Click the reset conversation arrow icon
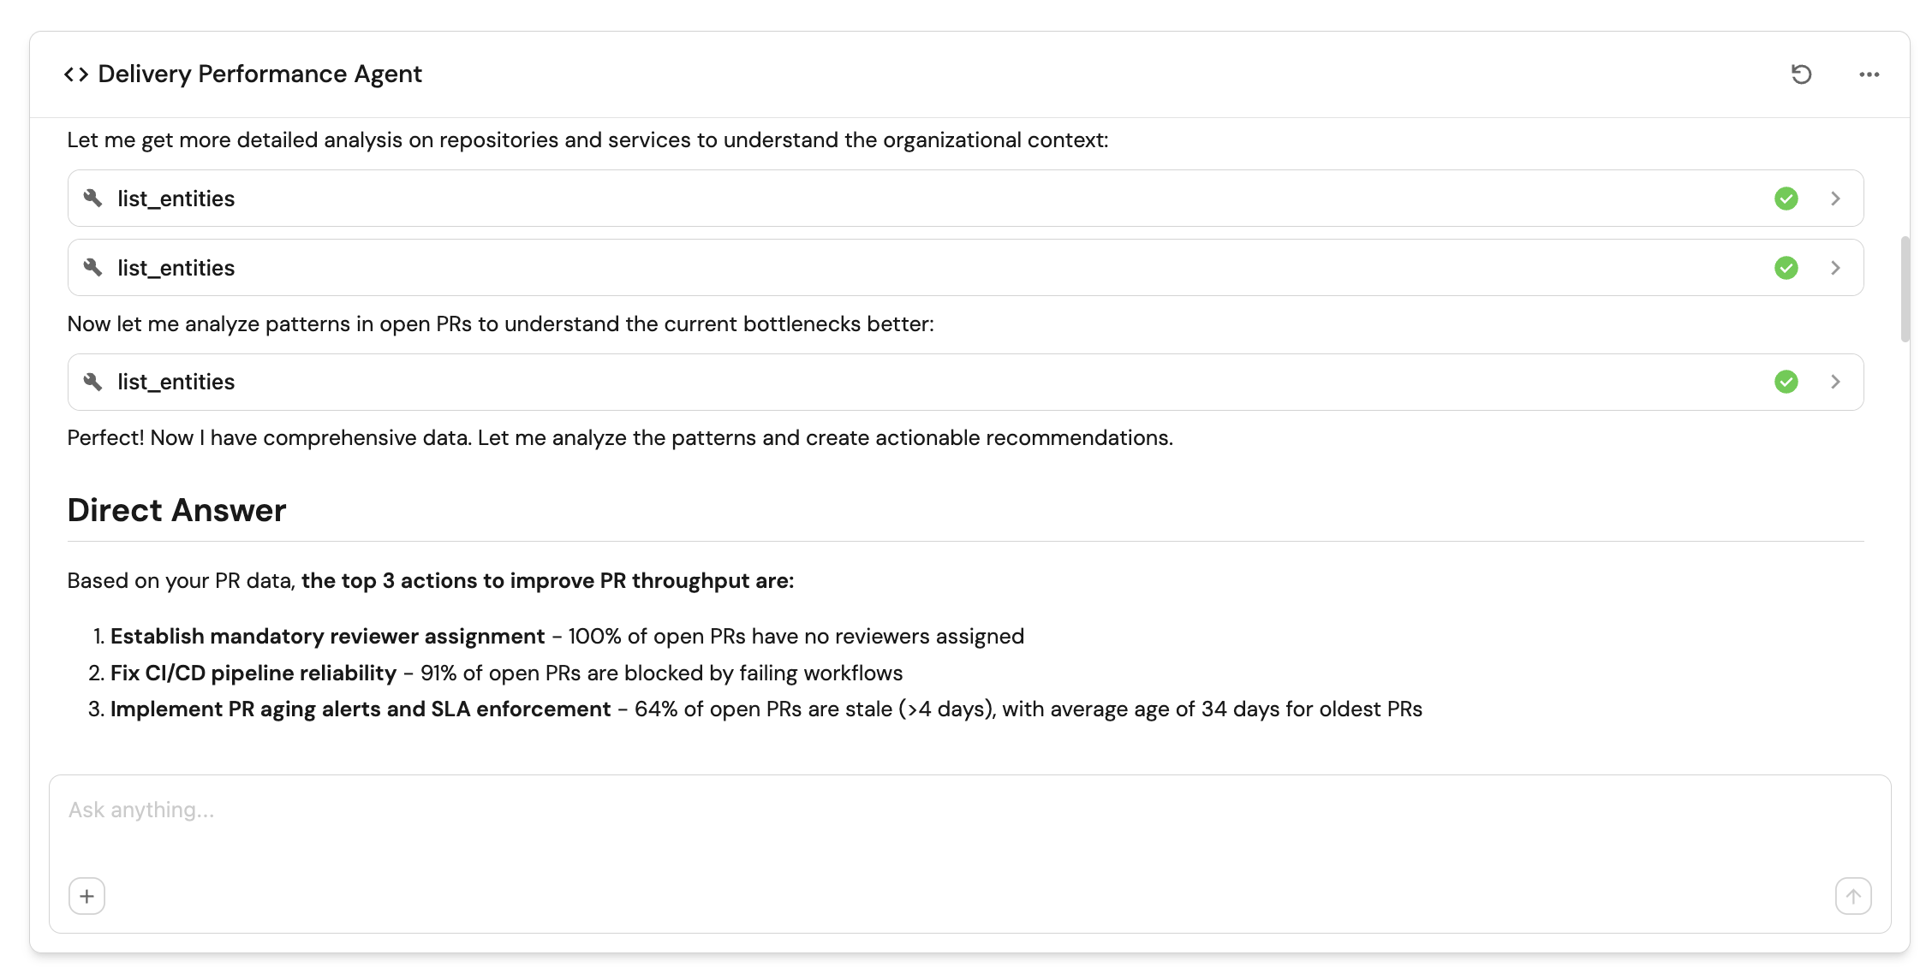Screen dimensions: 1932x979 tap(1801, 74)
